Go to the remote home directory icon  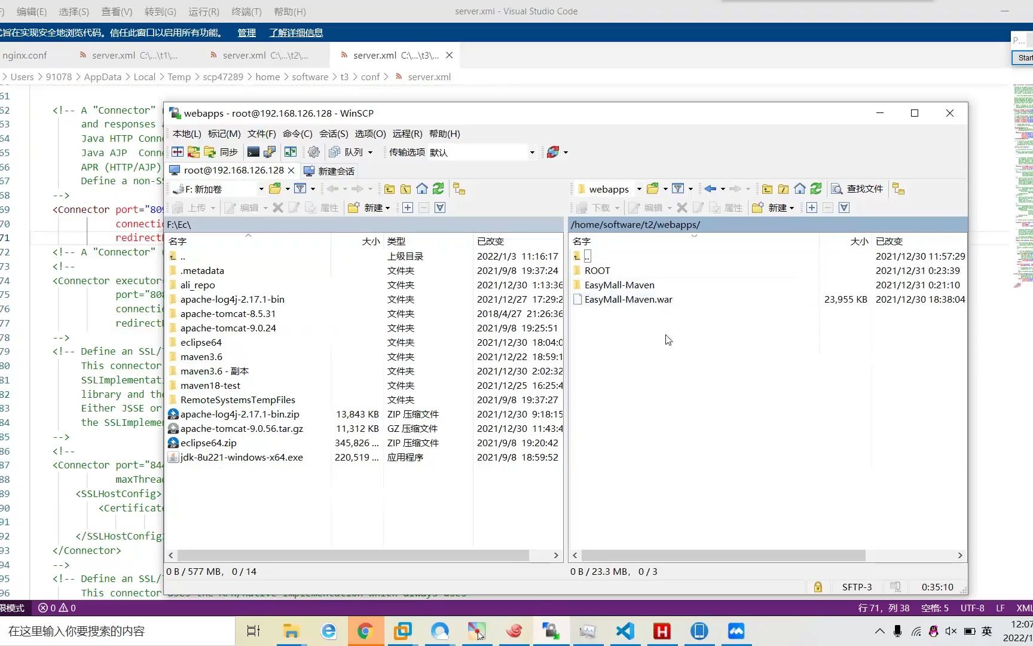coord(800,189)
